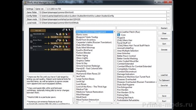The width and height of the screenshot is (196, 110).
Task: Select Better Workbench Management in the inactive list
Action: click(x=95, y=32)
